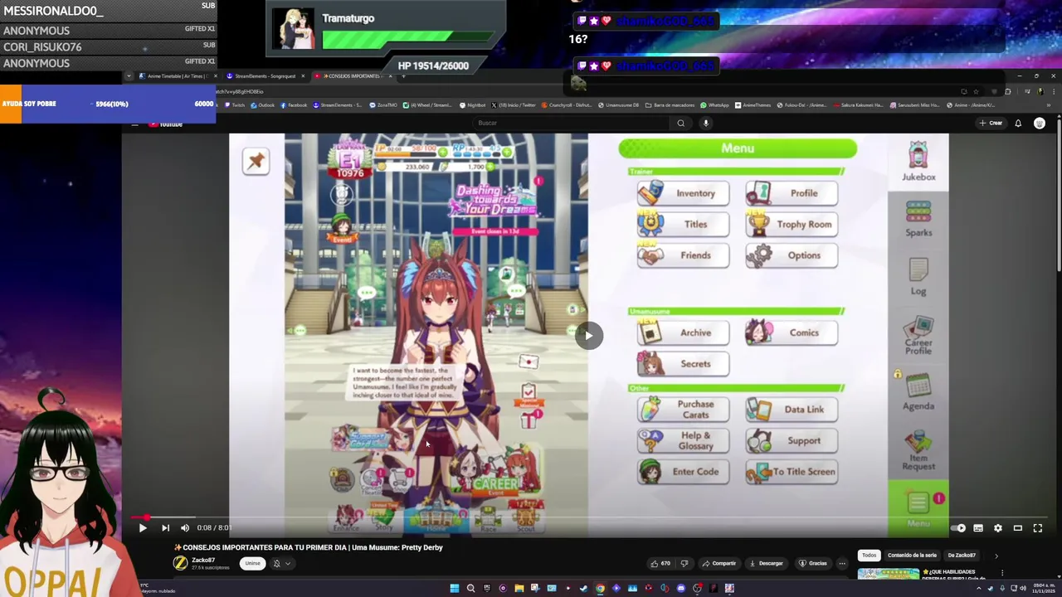Screen dimensions: 1062x597
Task: Open the Archive entry
Action: pos(683,332)
